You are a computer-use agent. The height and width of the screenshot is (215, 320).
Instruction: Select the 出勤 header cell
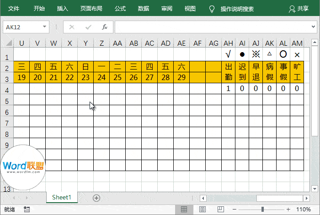pyautogui.click(x=229, y=72)
